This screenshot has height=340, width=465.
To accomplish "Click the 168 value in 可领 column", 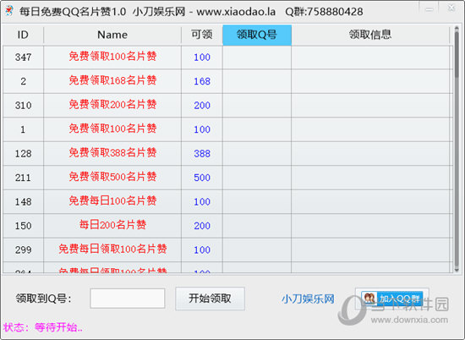I will pos(202,81).
